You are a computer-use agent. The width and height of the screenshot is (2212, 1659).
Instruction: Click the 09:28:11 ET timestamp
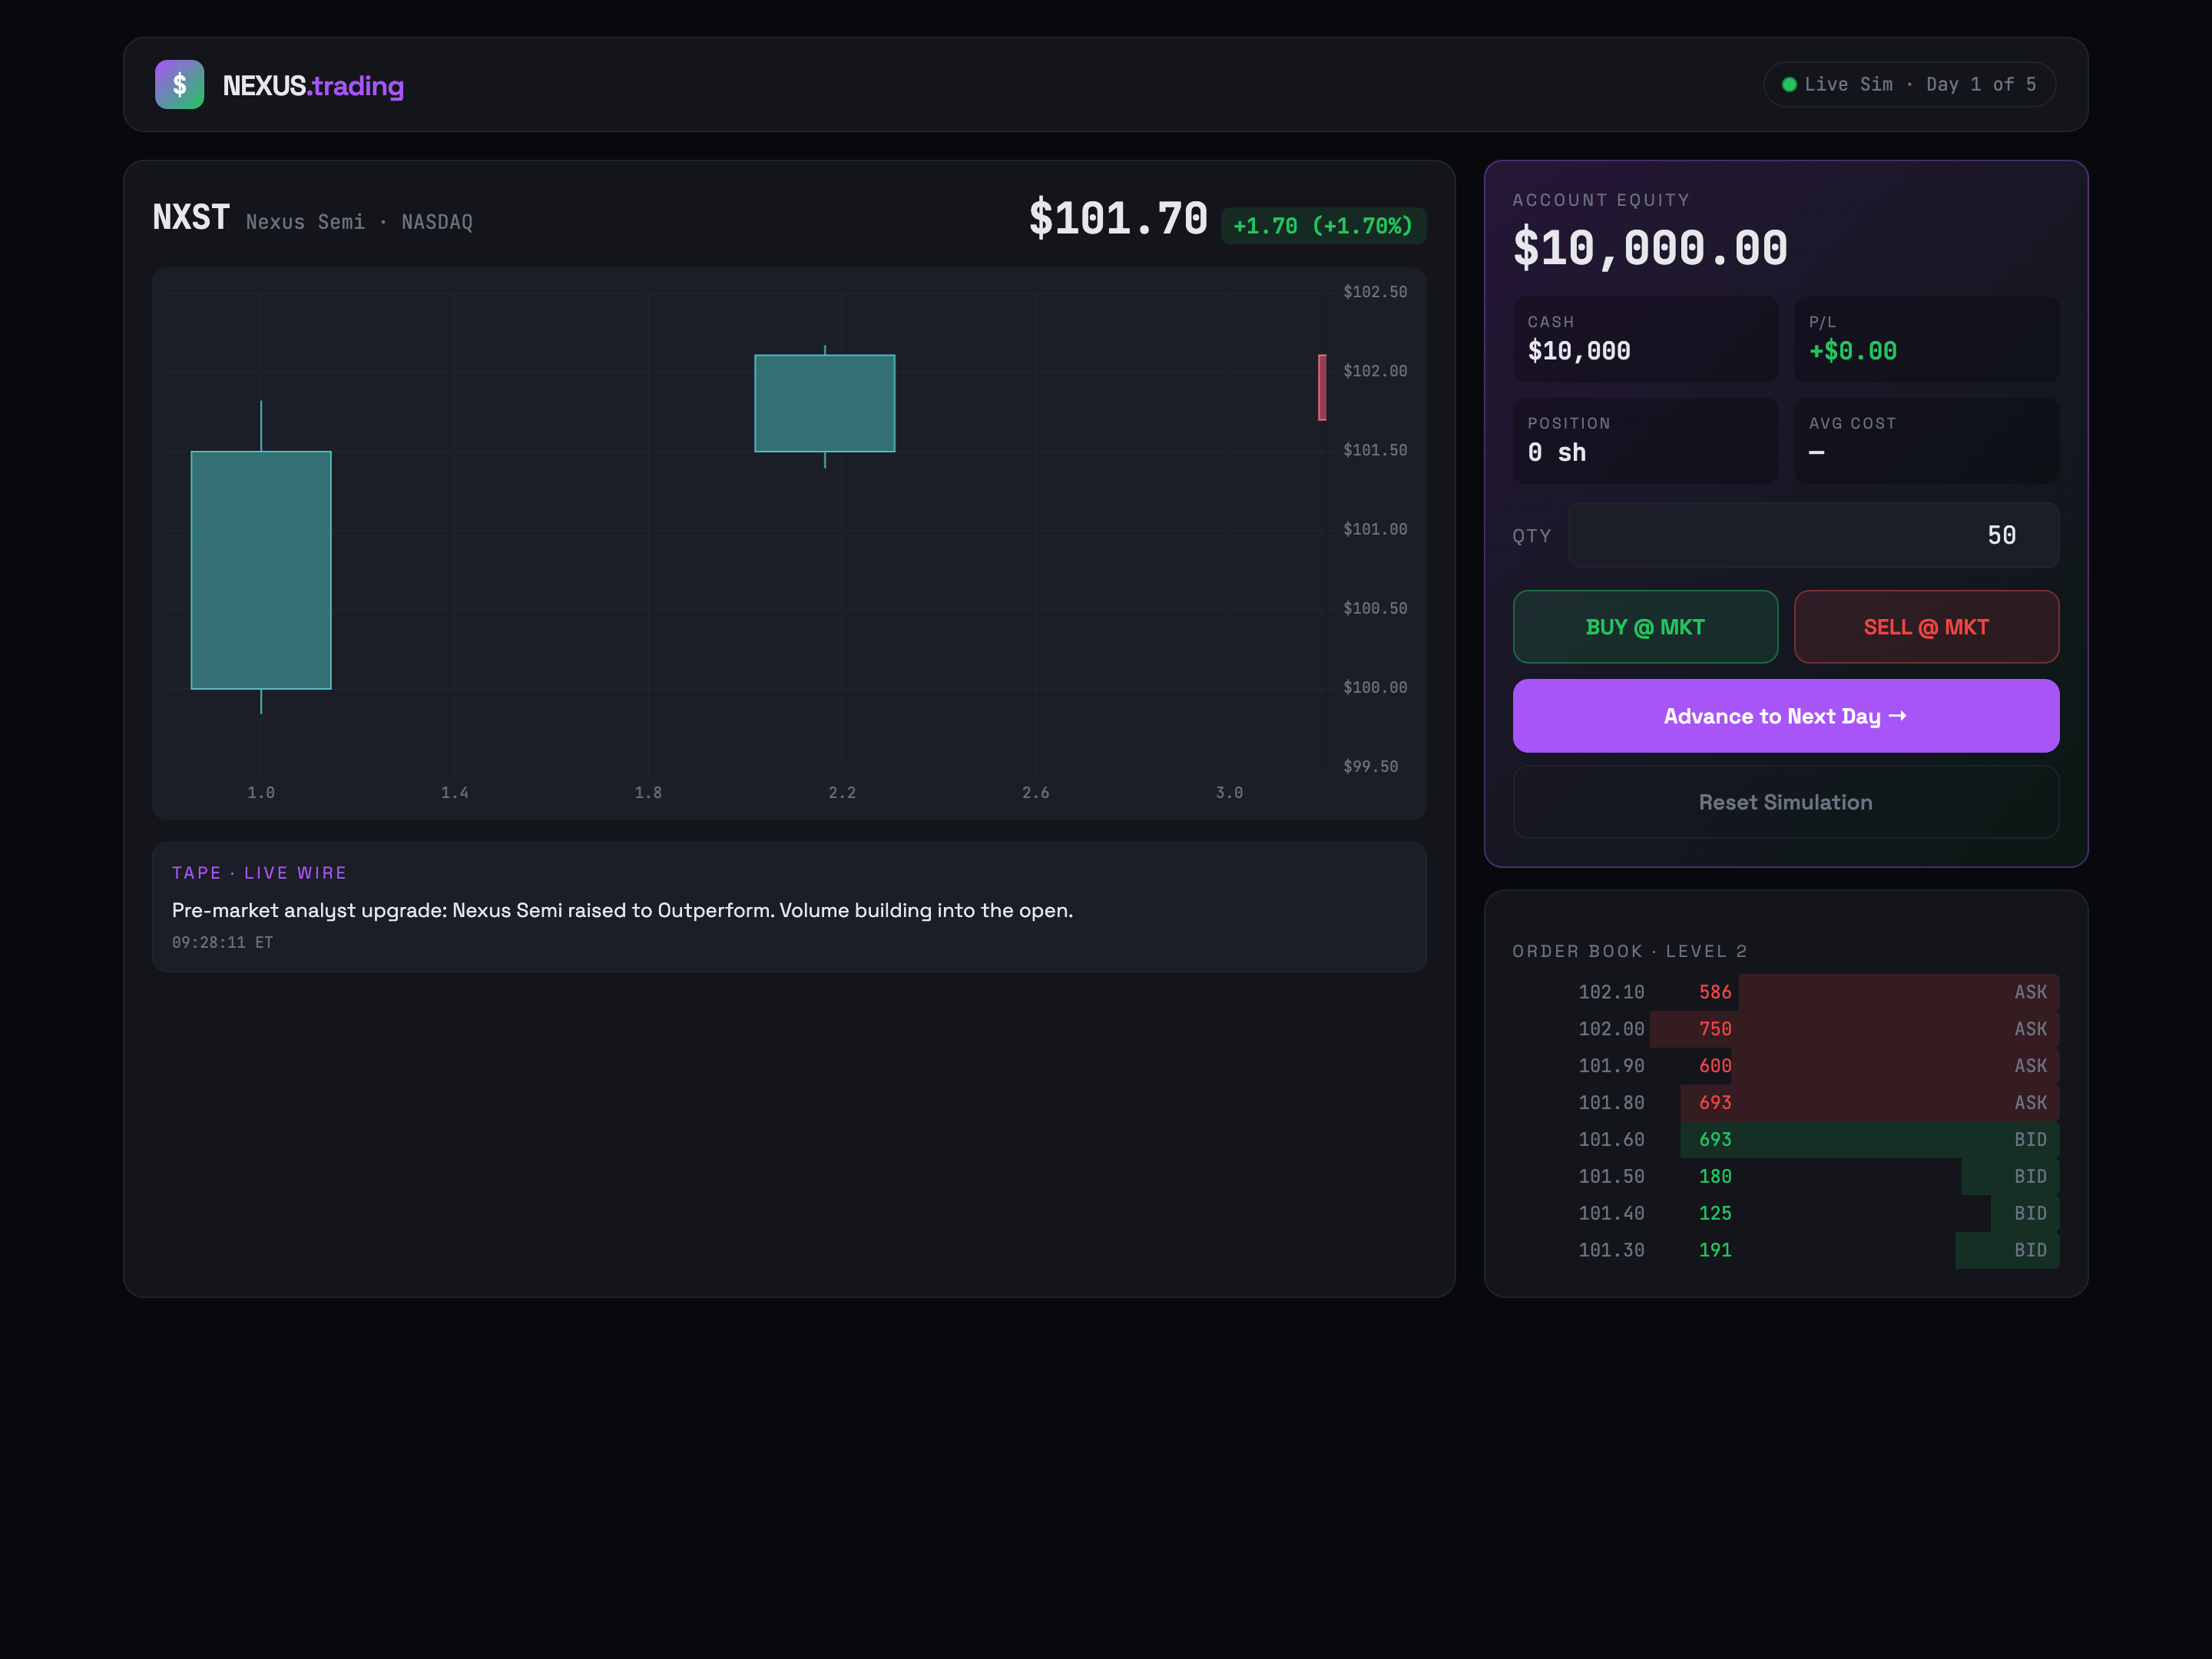(x=222, y=942)
